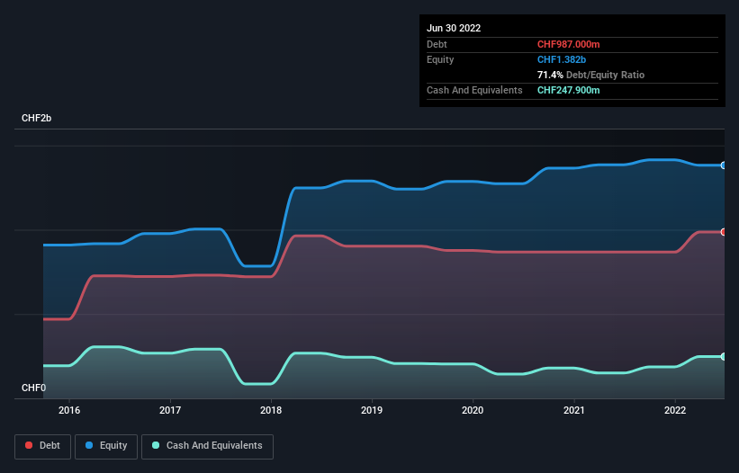Click the CHF1.382b equity value
This screenshot has height=473, width=739.
click(x=562, y=59)
